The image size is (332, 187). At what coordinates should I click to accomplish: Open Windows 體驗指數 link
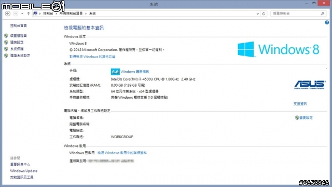pos(135,72)
